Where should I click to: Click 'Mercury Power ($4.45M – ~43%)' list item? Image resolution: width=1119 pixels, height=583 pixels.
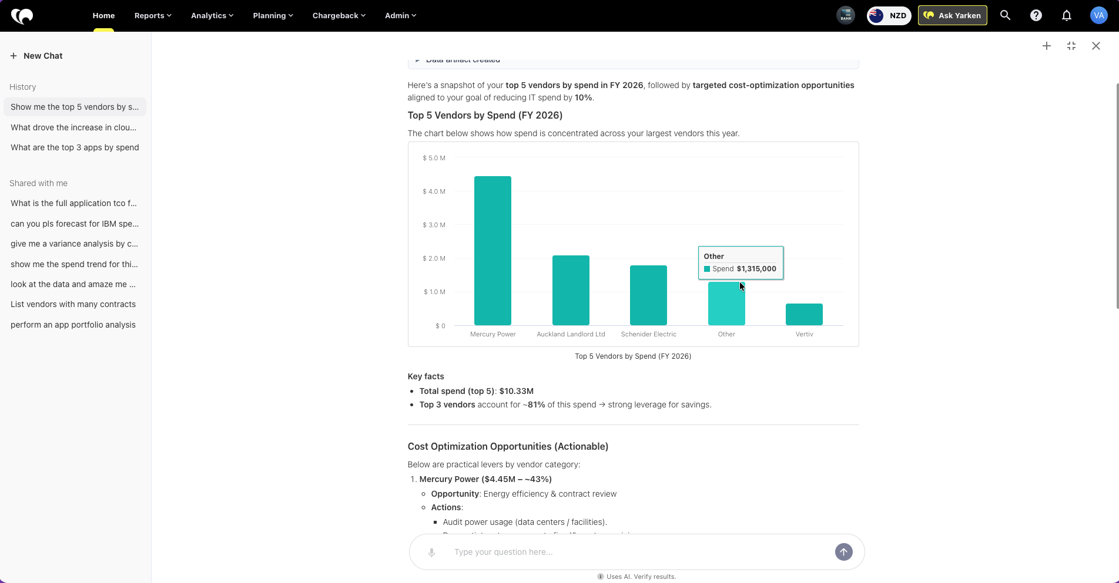click(485, 479)
